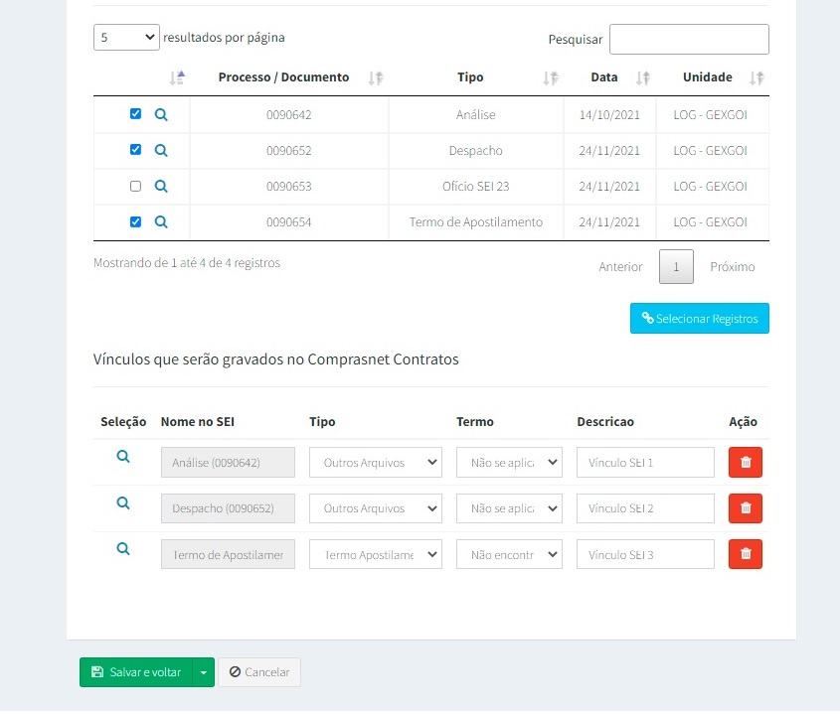This screenshot has height=715, width=840.
Task: Edit the Vínculo SEI 3 description field
Action: point(645,554)
